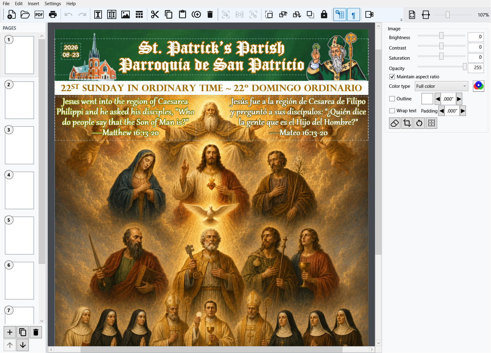The height and width of the screenshot is (353, 491).
Task: Select page 1 thumbnail
Action: click(x=19, y=55)
